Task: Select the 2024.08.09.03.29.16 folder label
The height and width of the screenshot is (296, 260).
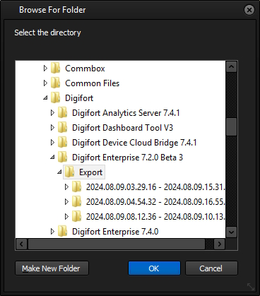Action: point(155,187)
